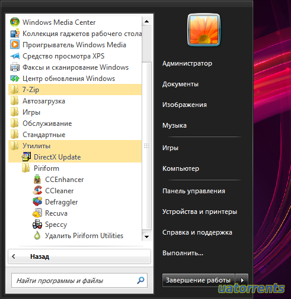291x299 pixels.
Task: Click the Завершение работы button
Action: (199, 280)
